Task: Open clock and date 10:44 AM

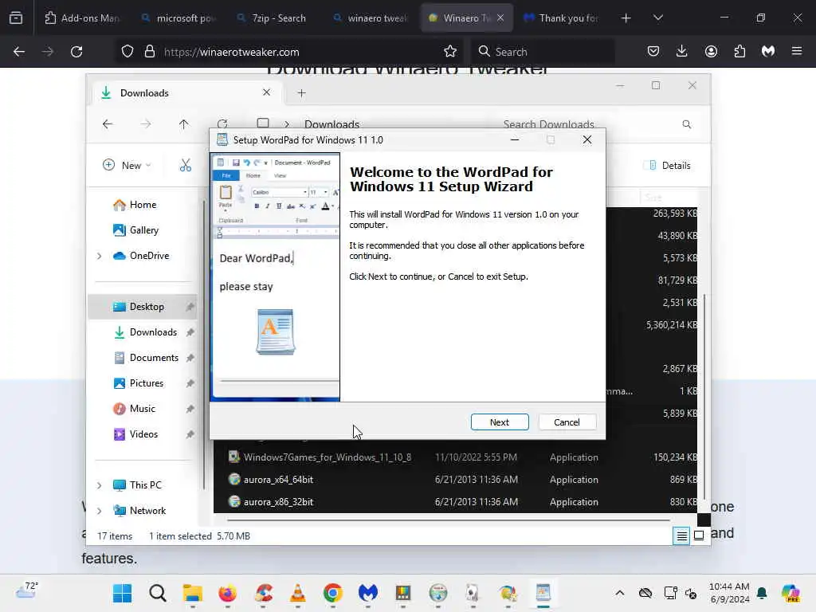Action: click(729, 593)
